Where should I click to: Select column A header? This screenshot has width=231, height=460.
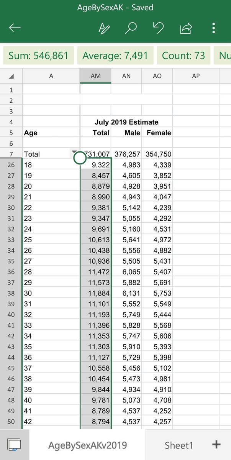[51, 76]
